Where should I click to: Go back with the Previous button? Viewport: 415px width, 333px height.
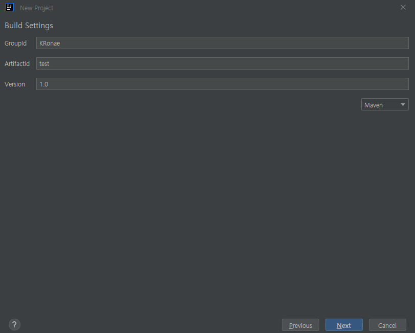(300, 325)
